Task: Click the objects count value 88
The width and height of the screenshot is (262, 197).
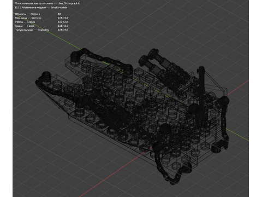Action: (59, 14)
